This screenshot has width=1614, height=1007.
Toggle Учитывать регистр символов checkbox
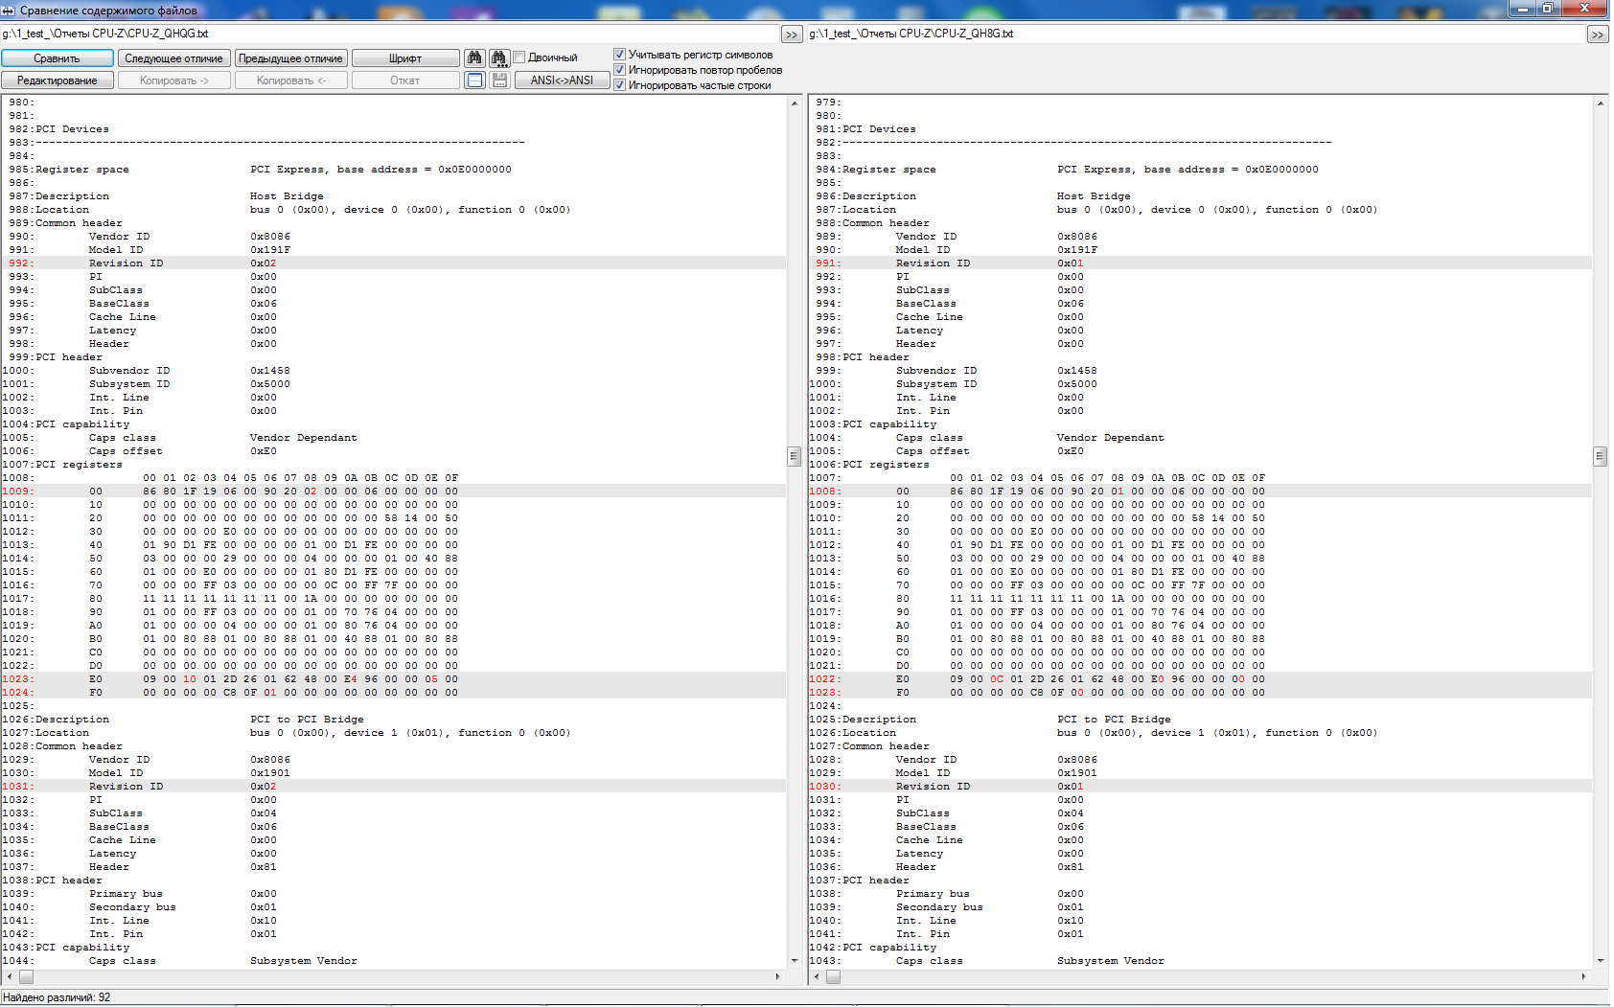(x=620, y=55)
